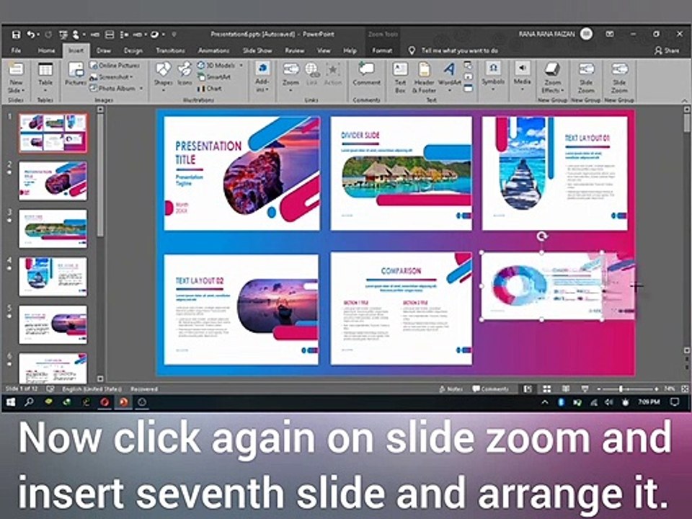This screenshot has width=692, height=519.
Task: Open the Shapes gallery
Action: coord(163,76)
